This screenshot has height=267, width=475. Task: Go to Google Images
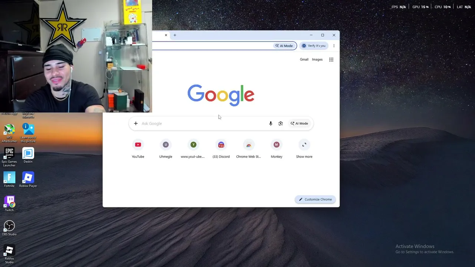317,59
